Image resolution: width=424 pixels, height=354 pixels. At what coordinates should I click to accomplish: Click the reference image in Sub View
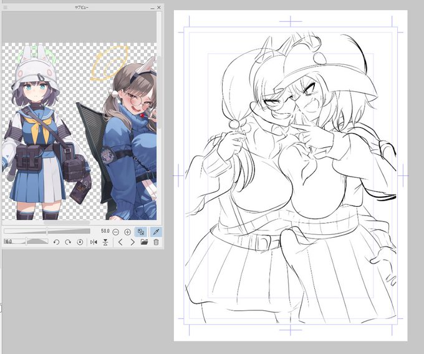(79, 132)
